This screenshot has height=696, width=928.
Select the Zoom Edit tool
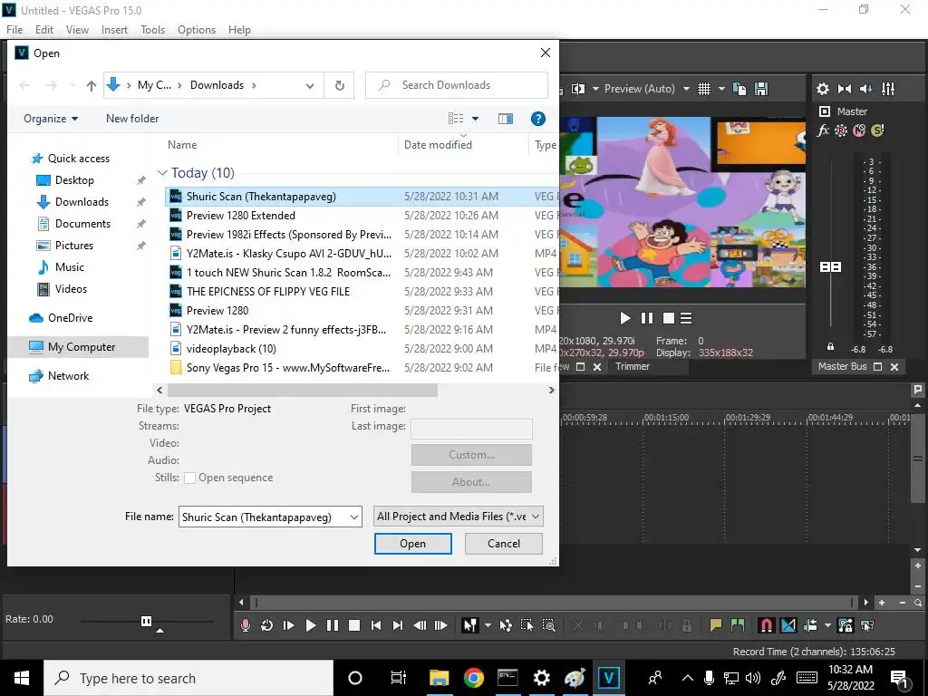pos(548,625)
